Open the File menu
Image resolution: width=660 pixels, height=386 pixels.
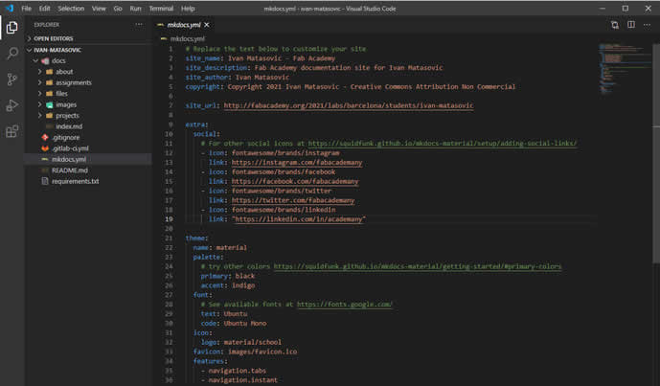point(26,9)
